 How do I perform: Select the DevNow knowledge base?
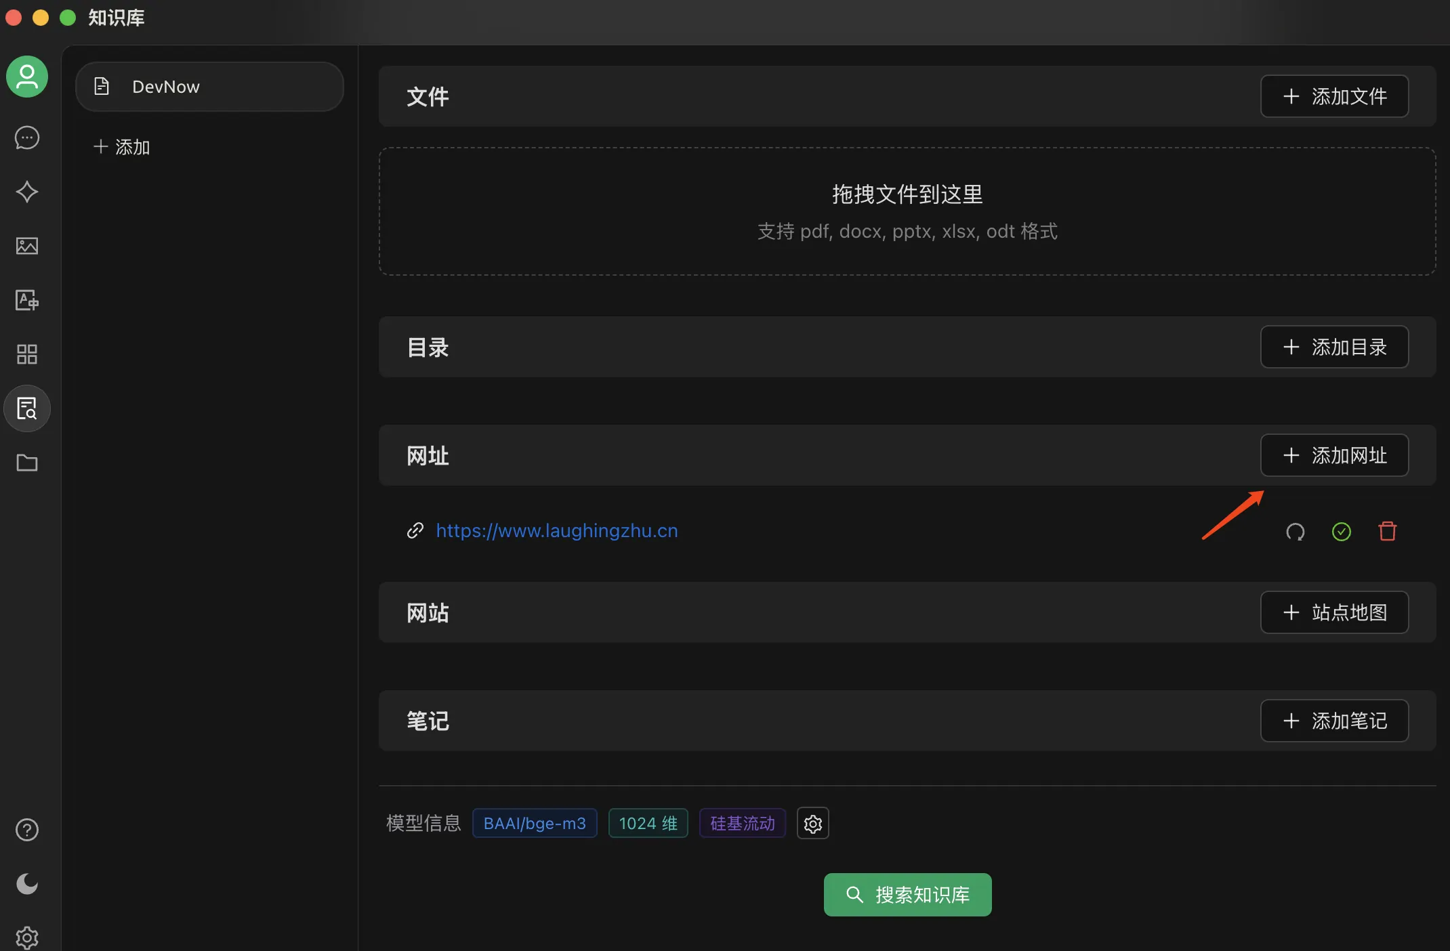tap(209, 87)
